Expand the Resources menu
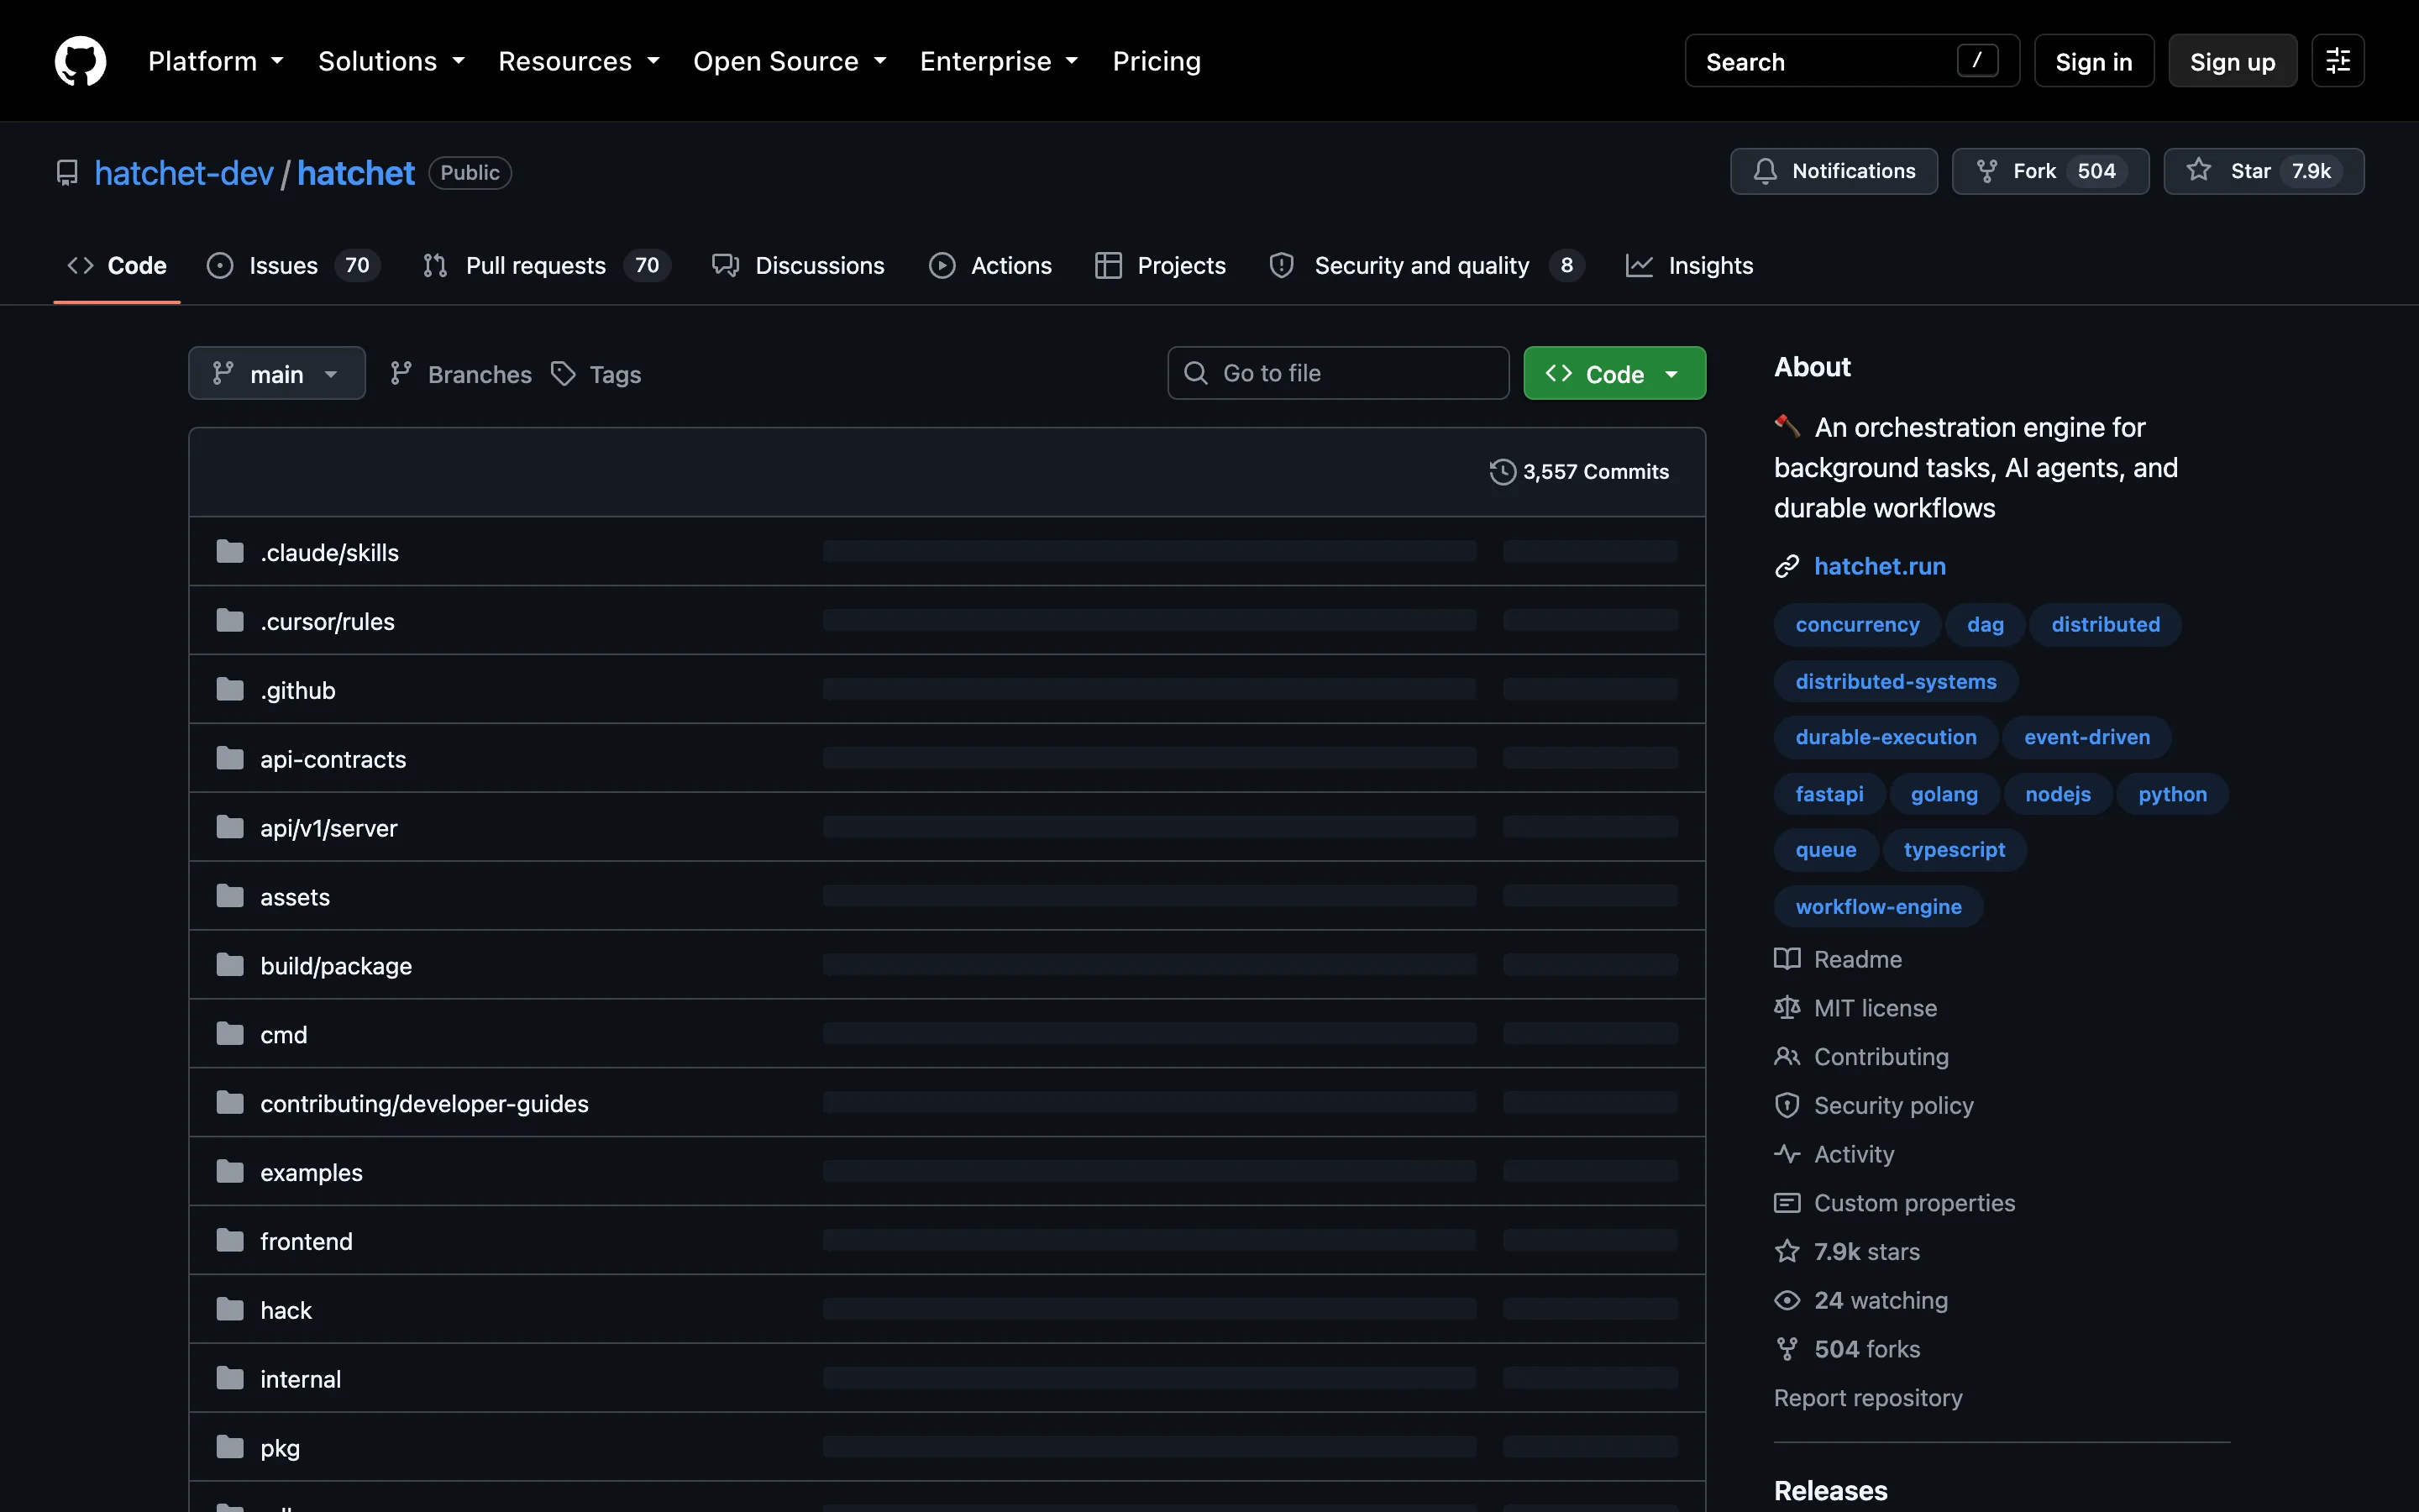Image resolution: width=2419 pixels, height=1512 pixels. (579, 61)
